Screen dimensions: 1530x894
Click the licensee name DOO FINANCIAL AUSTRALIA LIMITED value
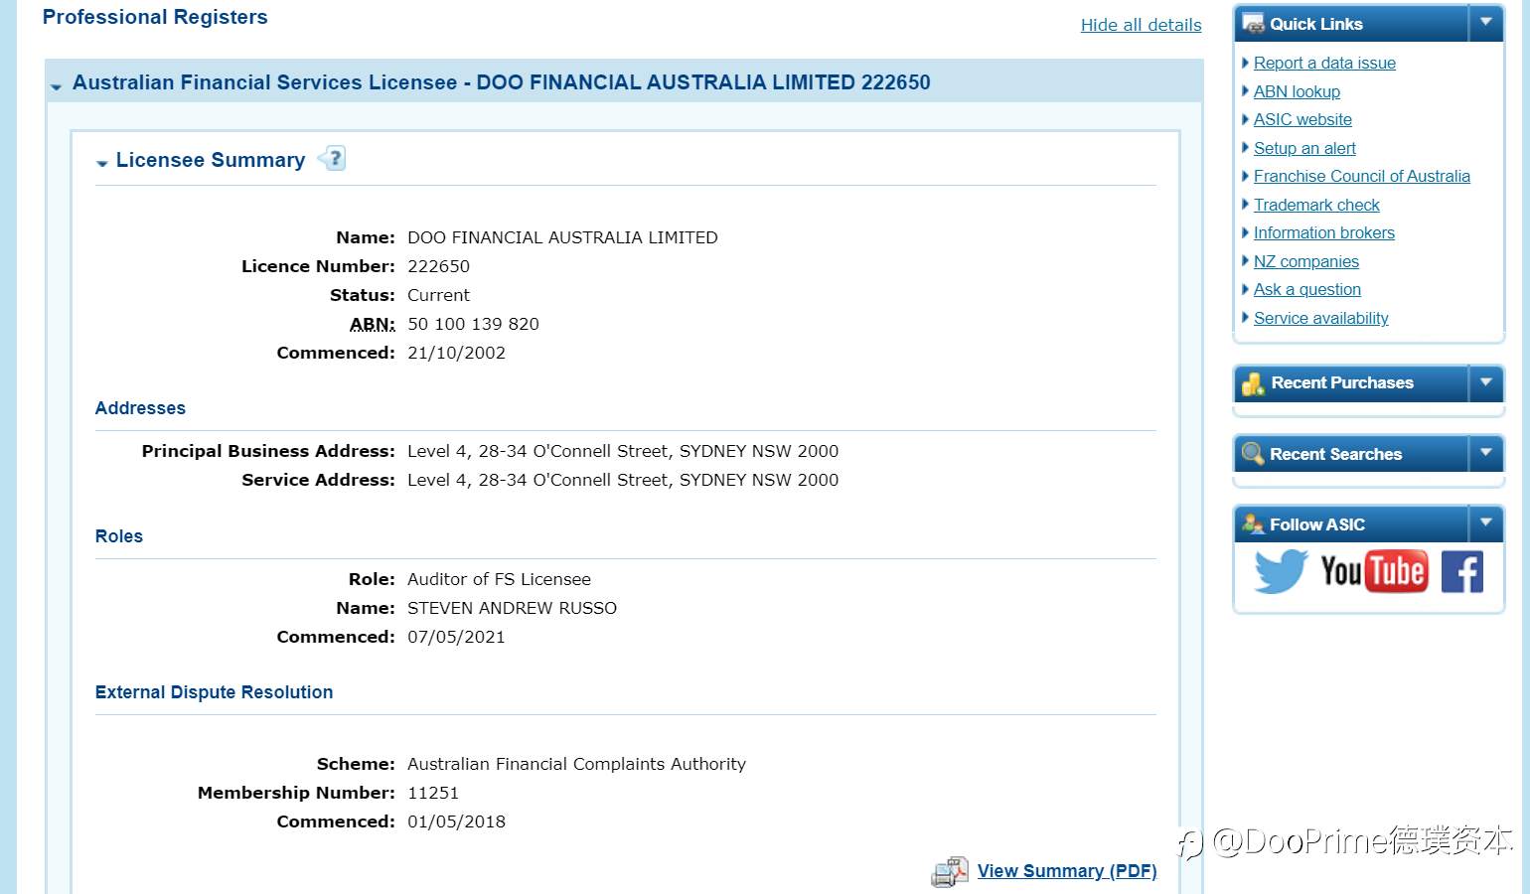[x=562, y=237]
